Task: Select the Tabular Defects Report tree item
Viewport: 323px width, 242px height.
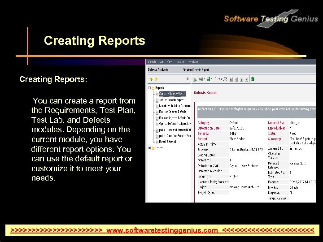Action: tap(171, 100)
